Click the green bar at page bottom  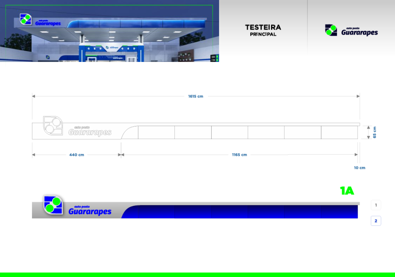tap(197, 275)
